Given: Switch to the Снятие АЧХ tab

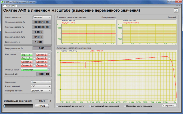Looking at the screenshot, I should coord(11,6).
